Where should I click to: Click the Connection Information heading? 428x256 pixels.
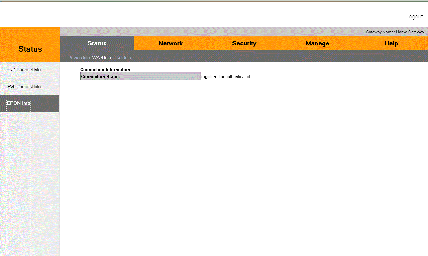(105, 70)
